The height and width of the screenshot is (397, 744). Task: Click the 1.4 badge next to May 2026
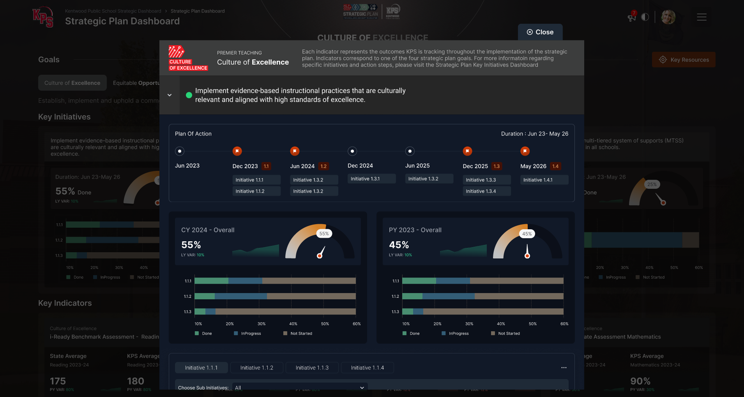click(555, 166)
